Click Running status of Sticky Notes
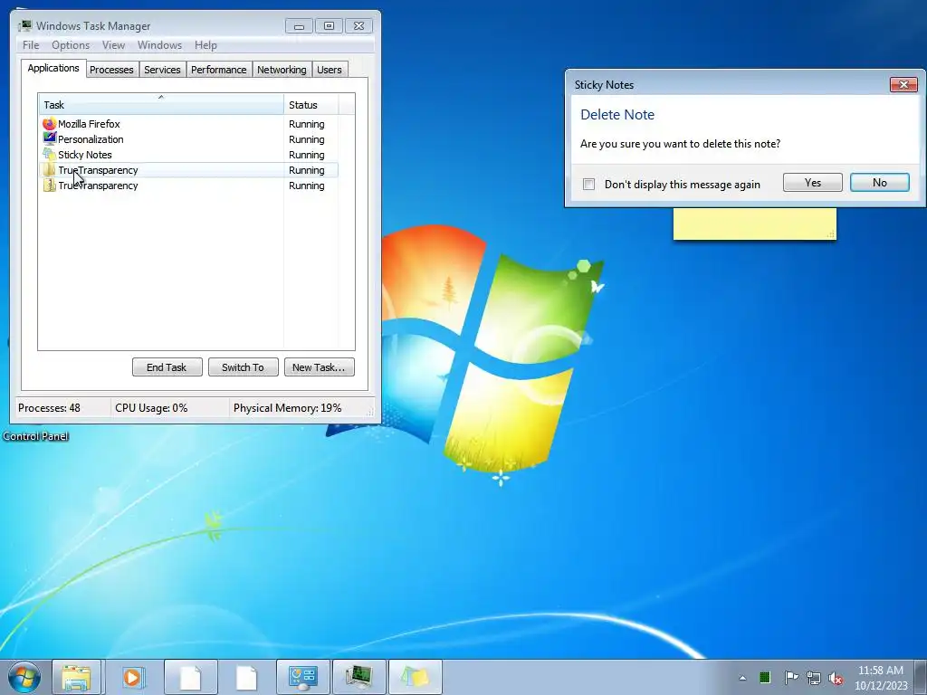 [306, 155]
